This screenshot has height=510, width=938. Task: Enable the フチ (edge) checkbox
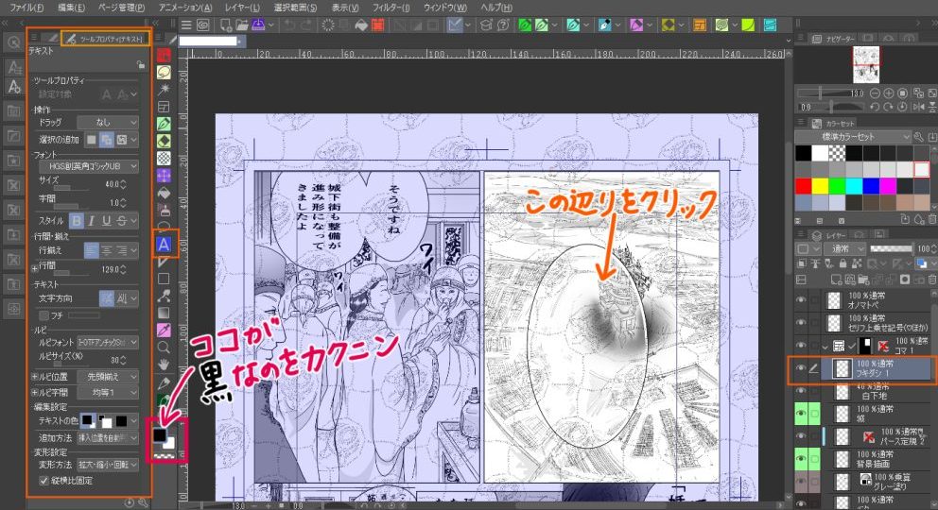point(43,314)
